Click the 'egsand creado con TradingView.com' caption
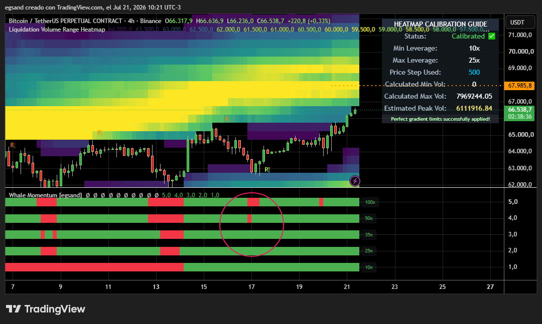Viewport: 542px width, 324px height. tap(54, 7)
